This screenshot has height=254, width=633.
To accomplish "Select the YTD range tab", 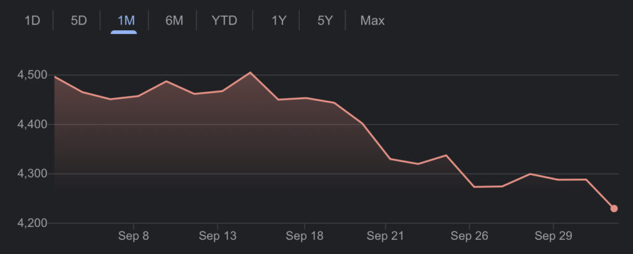I will click(224, 20).
